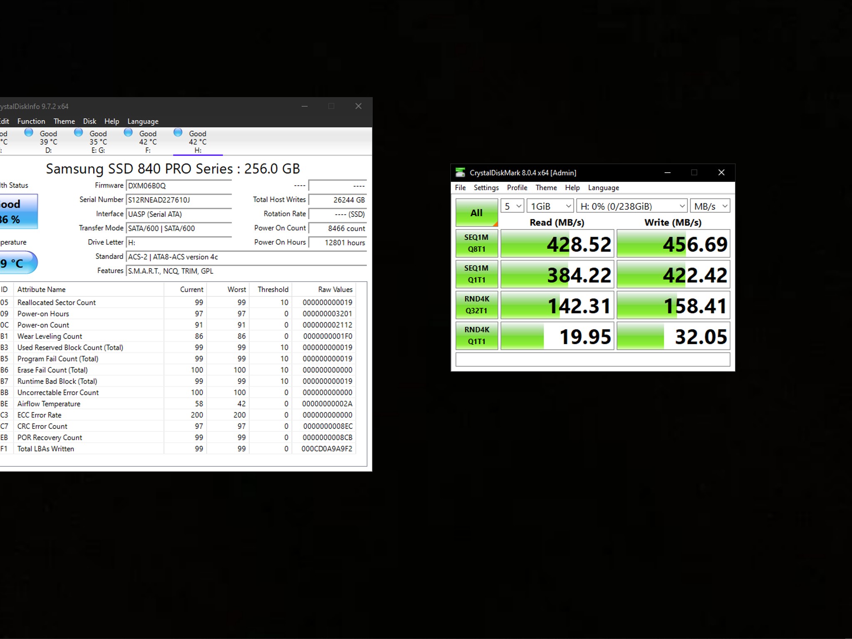
Task: Click the Serial Number field
Action: click(179, 200)
